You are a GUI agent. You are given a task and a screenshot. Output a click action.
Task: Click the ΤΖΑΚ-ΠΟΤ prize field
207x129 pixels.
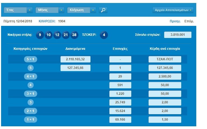(x=165, y=59)
